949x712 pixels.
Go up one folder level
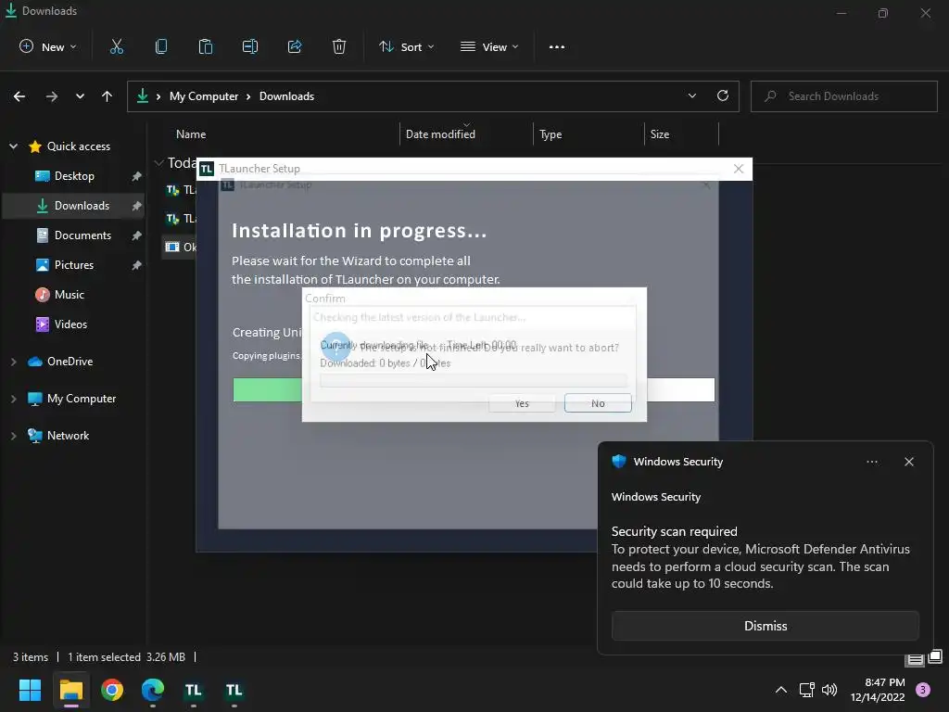[x=108, y=96]
